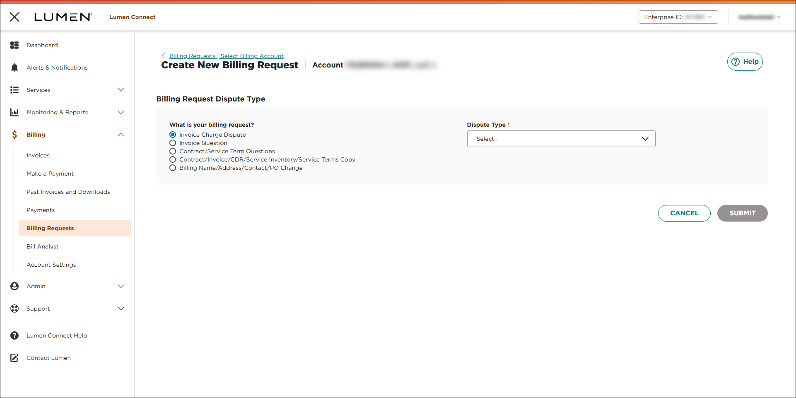Click the Alerts & Notifications bell icon
This screenshot has height=398, width=796.
pos(14,67)
